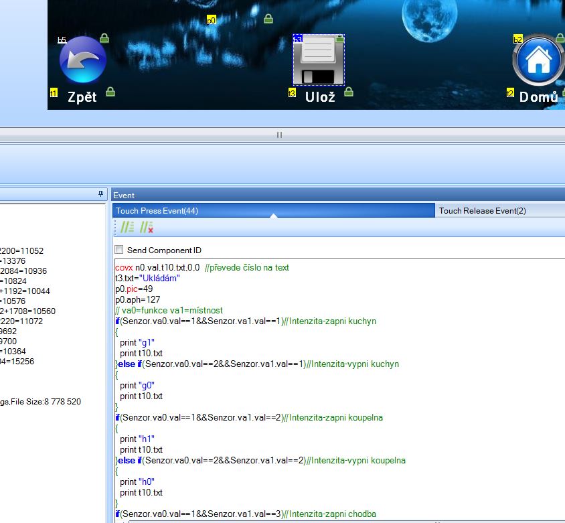
Task: Click the lock icon beside the p0 label
Action: click(268, 19)
